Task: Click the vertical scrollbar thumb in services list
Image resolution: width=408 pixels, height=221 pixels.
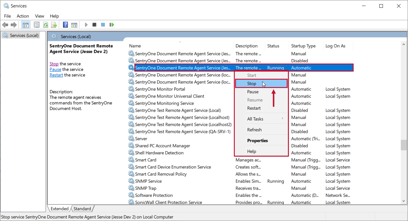Action: pyautogui.click(x=404, y=145)
